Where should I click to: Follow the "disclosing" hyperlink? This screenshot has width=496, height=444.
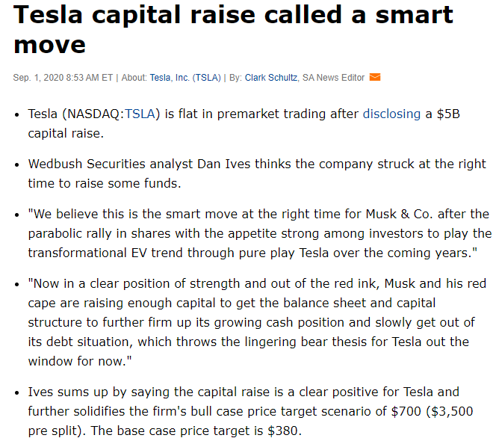point(390,114)
